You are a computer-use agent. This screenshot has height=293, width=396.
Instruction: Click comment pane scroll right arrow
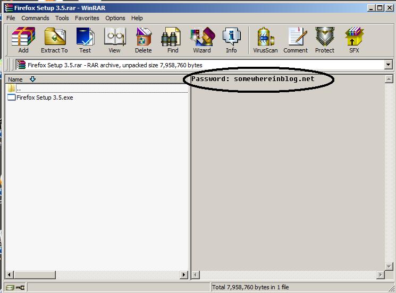(381, 274)
